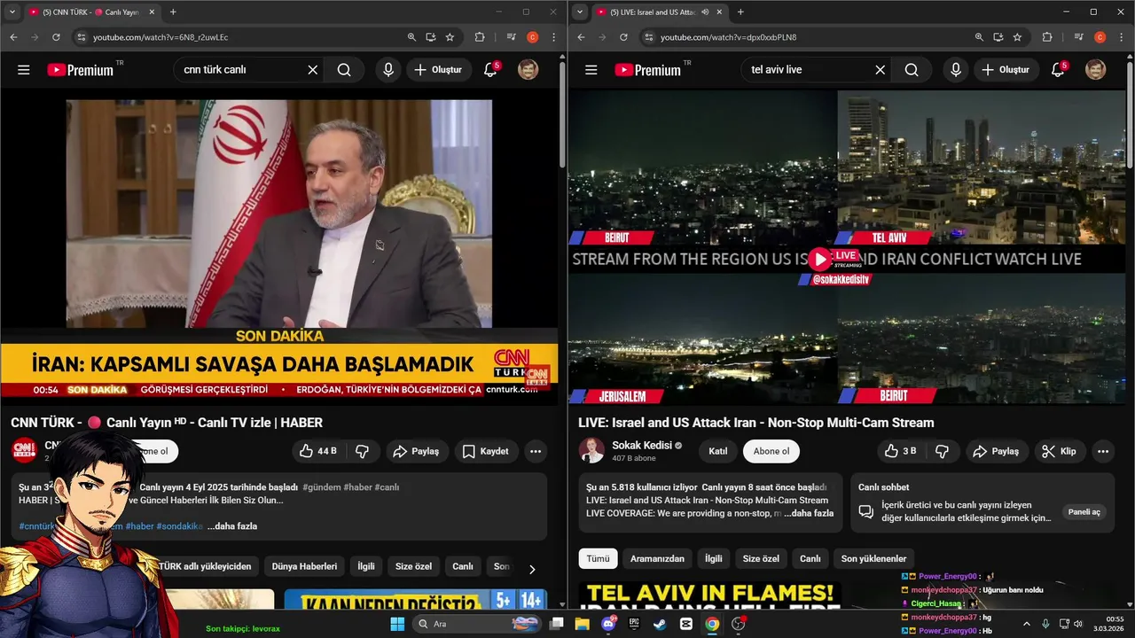Select Canlı chip in right window
The image size is (1135, 638).
(x=810, y=558)
